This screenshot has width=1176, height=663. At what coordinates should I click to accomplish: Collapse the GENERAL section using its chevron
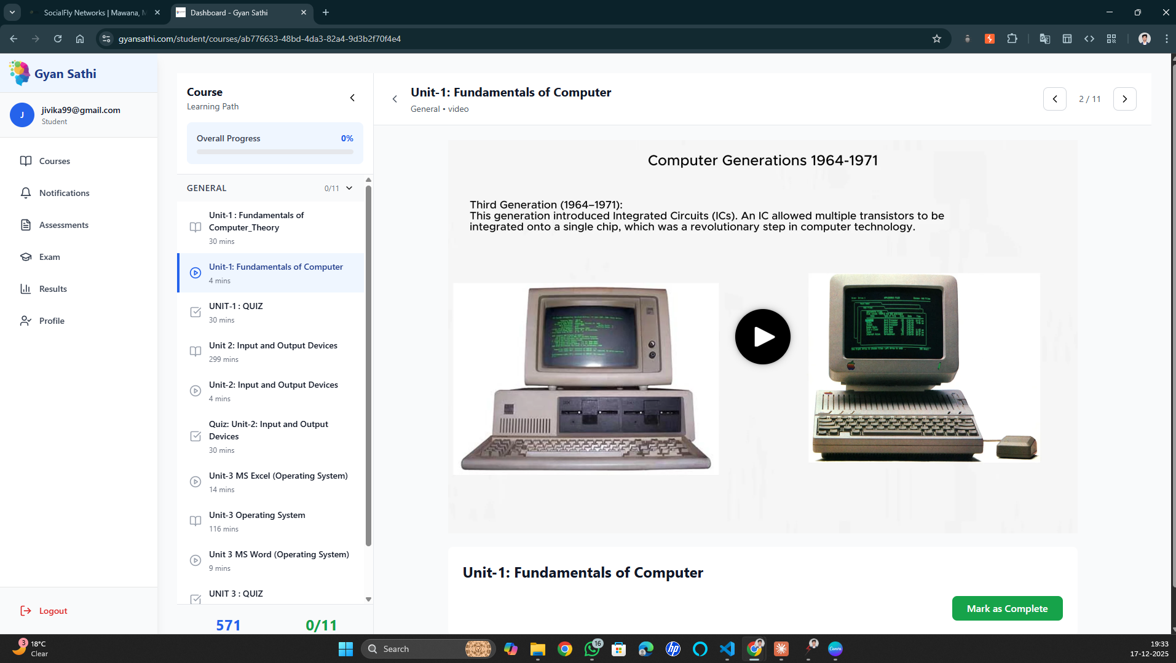(349, 188)
